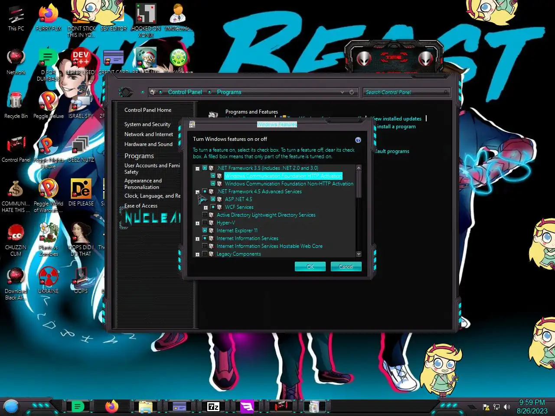Viewport: 555px width, 416px height.
Task: Click the action center flag tray icon
Action: [486, 407]
